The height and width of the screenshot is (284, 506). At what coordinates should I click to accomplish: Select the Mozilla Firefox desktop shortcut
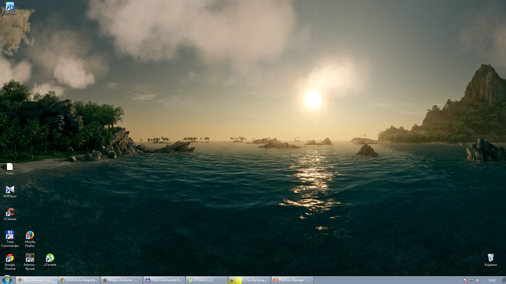(x=30, y=239)
